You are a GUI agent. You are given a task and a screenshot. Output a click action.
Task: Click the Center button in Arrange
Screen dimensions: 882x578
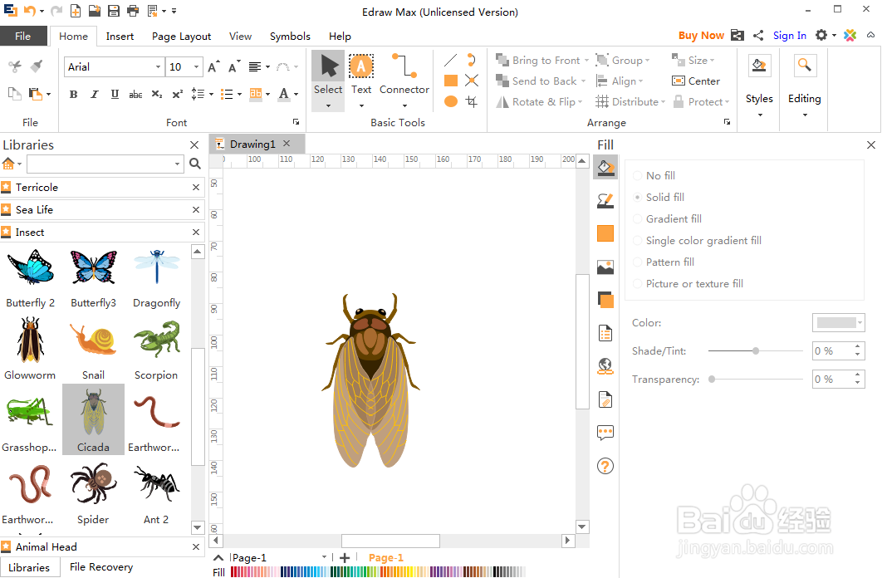[696, 81]
